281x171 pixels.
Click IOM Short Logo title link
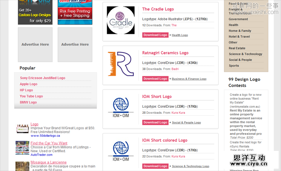pos(157,97)
